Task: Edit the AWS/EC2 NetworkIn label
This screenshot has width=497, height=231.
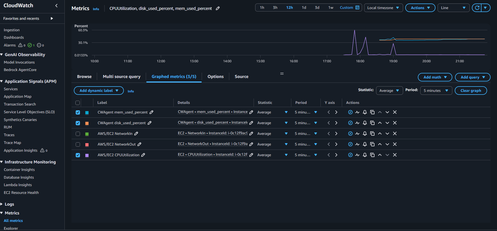Action: (x=136, y=134)
